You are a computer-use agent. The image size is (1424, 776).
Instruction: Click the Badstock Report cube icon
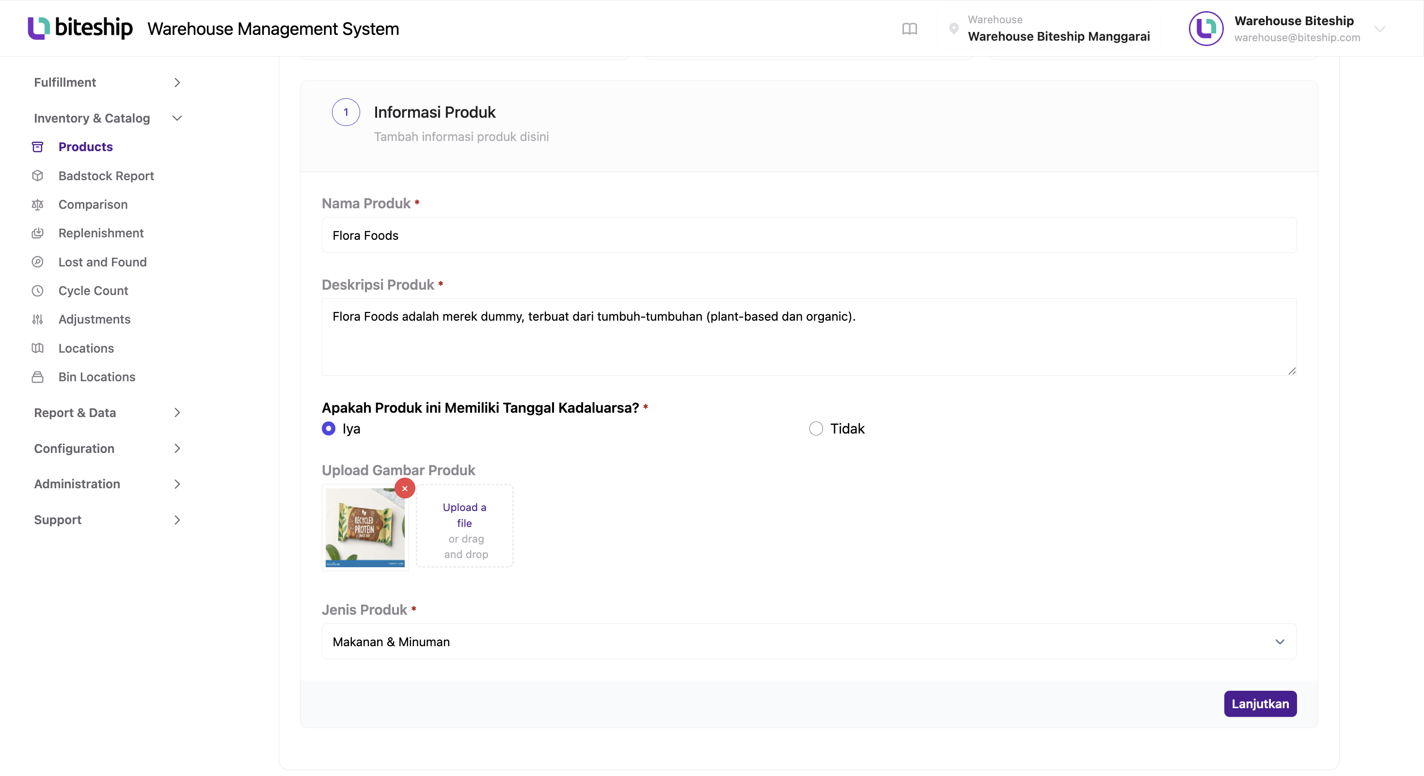click(38, 176)
